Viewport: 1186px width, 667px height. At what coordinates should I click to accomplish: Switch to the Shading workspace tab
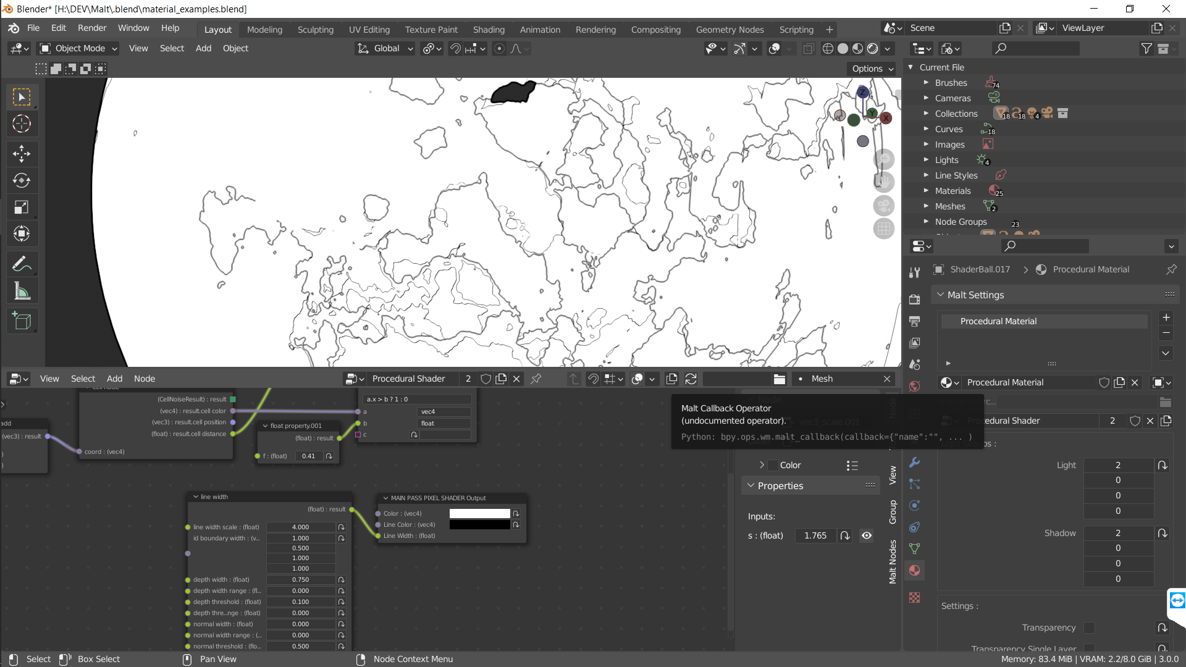pyautogui.click(x=489, y=29)
